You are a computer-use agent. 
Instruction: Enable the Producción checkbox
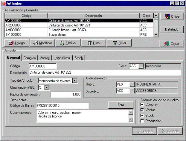142,121
